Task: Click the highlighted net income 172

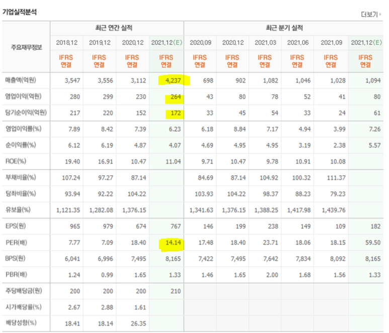Action: point(176,113)
